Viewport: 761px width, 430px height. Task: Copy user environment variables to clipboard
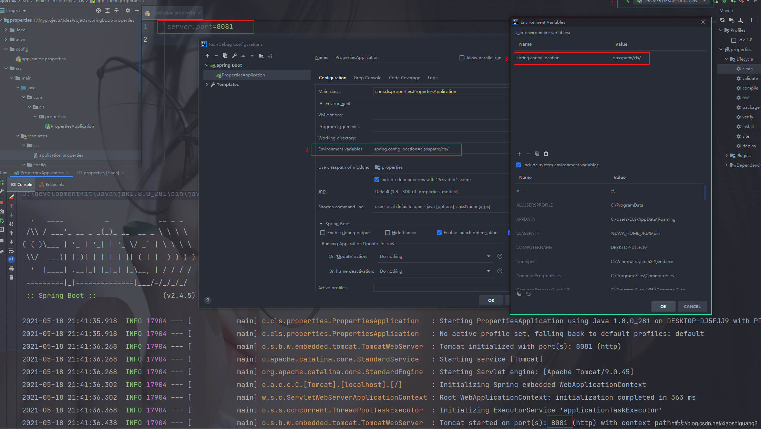point(537,154)
